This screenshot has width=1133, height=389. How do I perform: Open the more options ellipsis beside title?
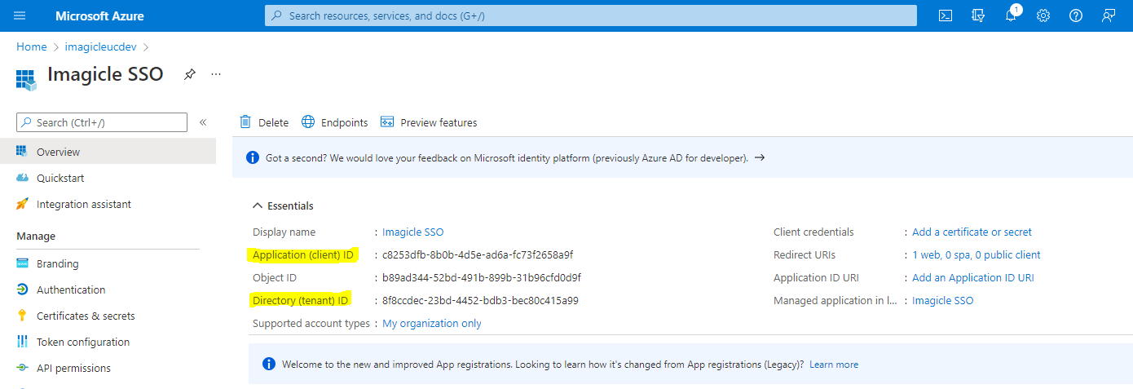pos(216,74)
